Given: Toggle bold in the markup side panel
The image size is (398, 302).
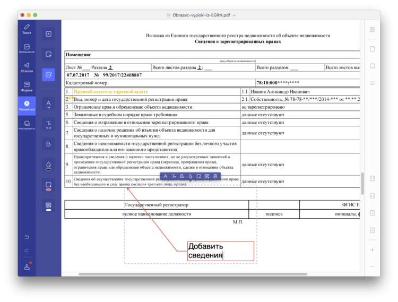Looking at the screenshot, I should pos(48,144).
